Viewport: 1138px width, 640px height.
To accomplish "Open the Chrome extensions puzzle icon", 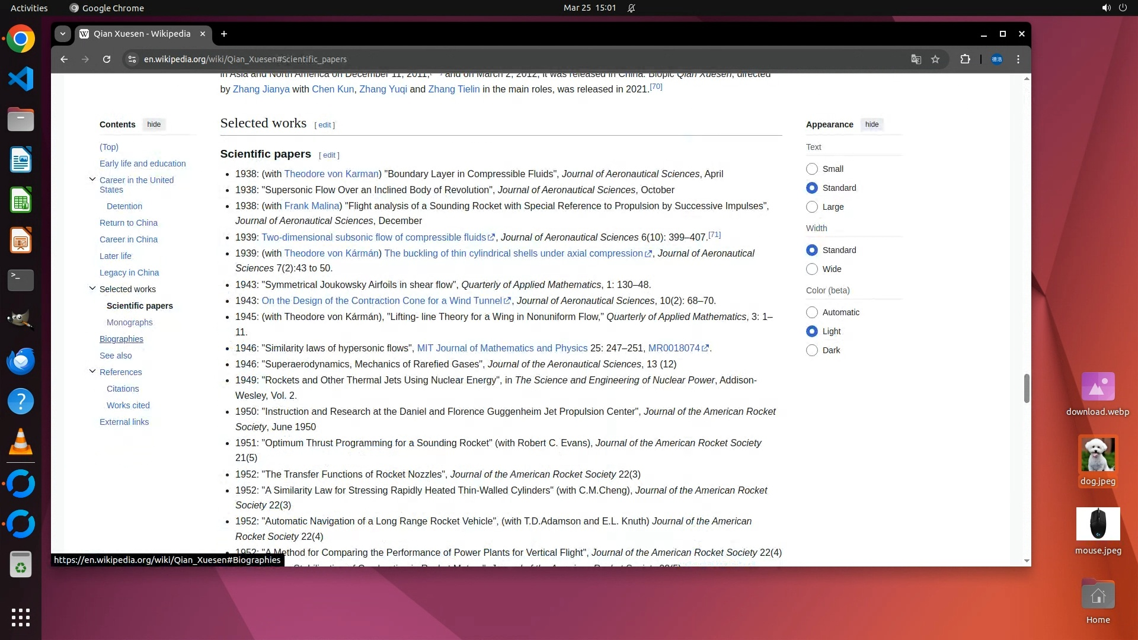I will tap(965, 59).
